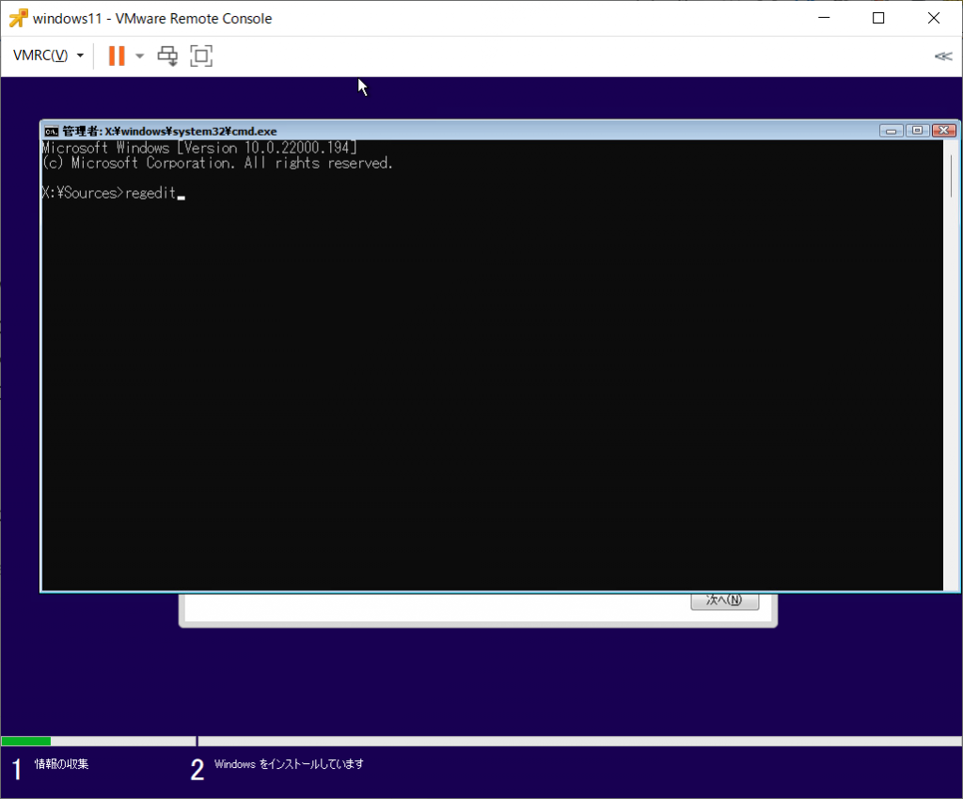Close the cmd.exe command prompt window

[x=944, y=130]
